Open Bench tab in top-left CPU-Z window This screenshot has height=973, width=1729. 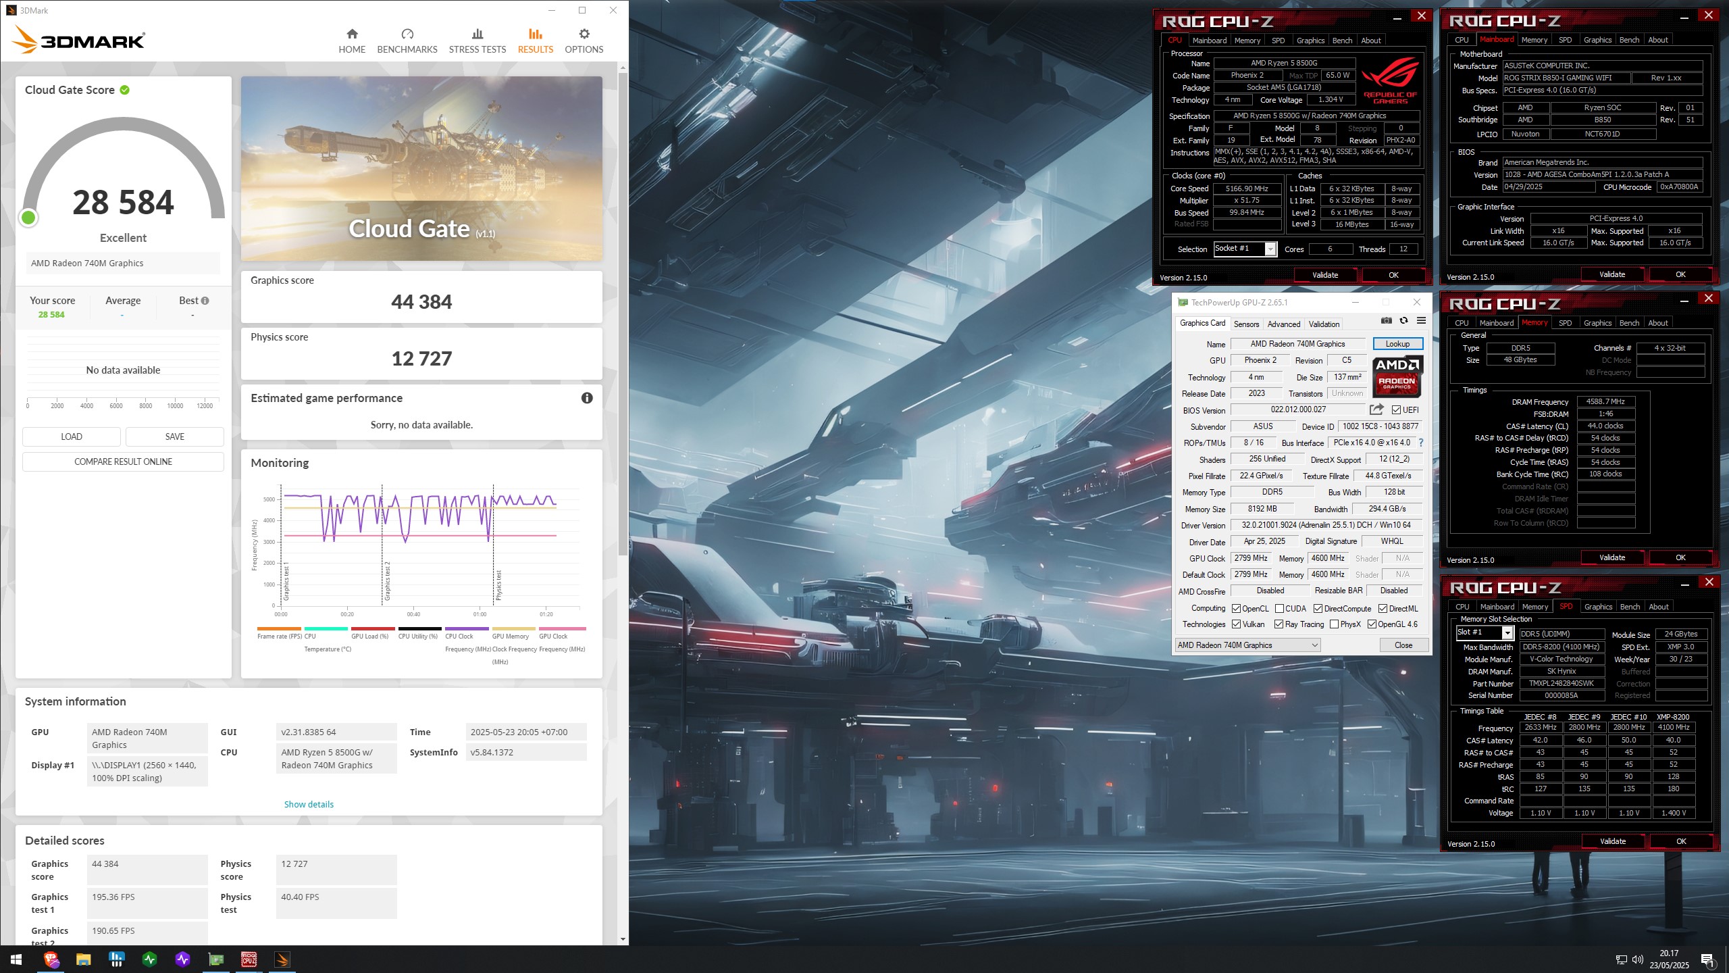(1342, 41)
